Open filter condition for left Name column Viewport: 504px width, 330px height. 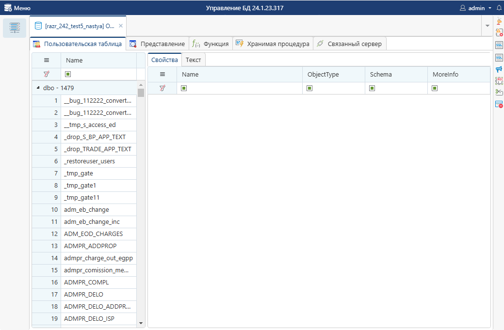[x=68, y=74]
